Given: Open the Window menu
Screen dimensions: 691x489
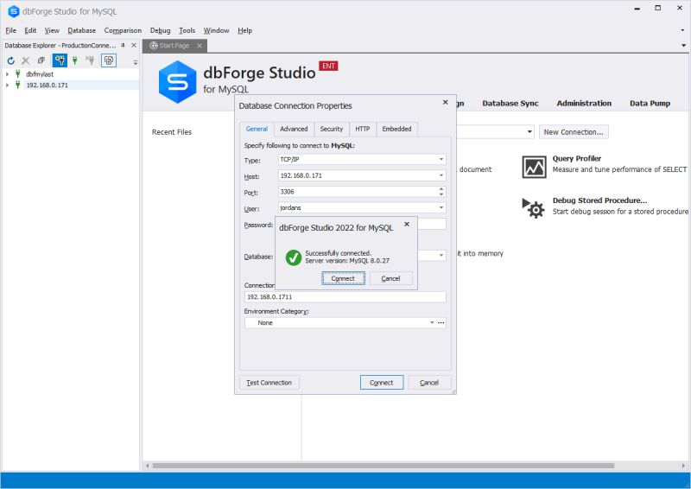Looking at the screenshot, I should (x=216, y=30).
